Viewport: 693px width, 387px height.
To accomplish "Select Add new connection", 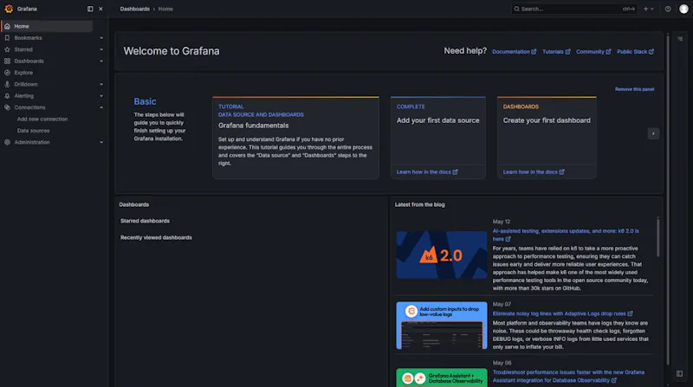I will [42, 119].
